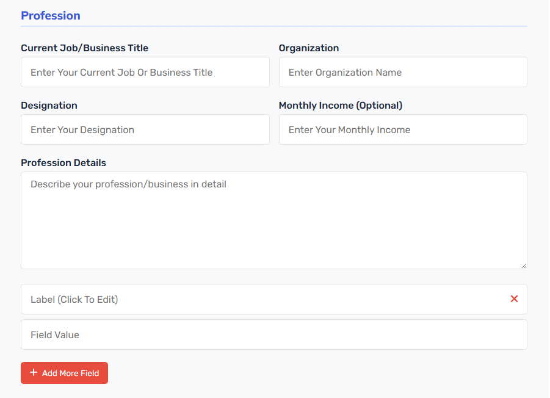
Task: Click the Field Value input box
Action: 273,335
